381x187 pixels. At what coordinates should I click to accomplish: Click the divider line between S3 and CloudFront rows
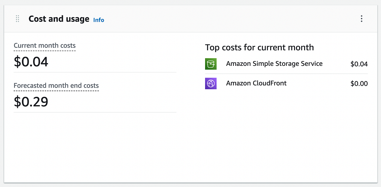[286, 74]
